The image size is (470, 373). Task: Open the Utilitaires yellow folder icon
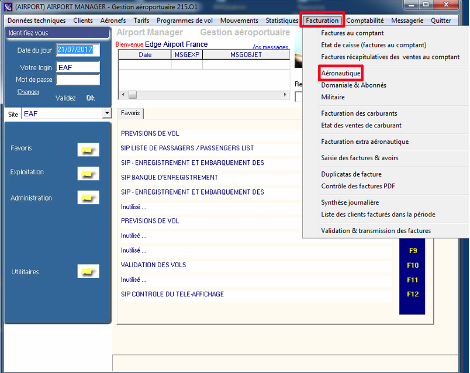coord(88,272)
